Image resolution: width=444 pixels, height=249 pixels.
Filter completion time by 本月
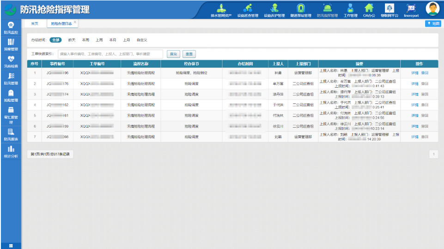pyautogui.click(x=113, y=40)
